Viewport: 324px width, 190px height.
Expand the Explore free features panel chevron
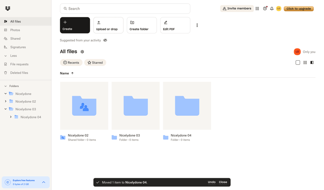[44, 182]
